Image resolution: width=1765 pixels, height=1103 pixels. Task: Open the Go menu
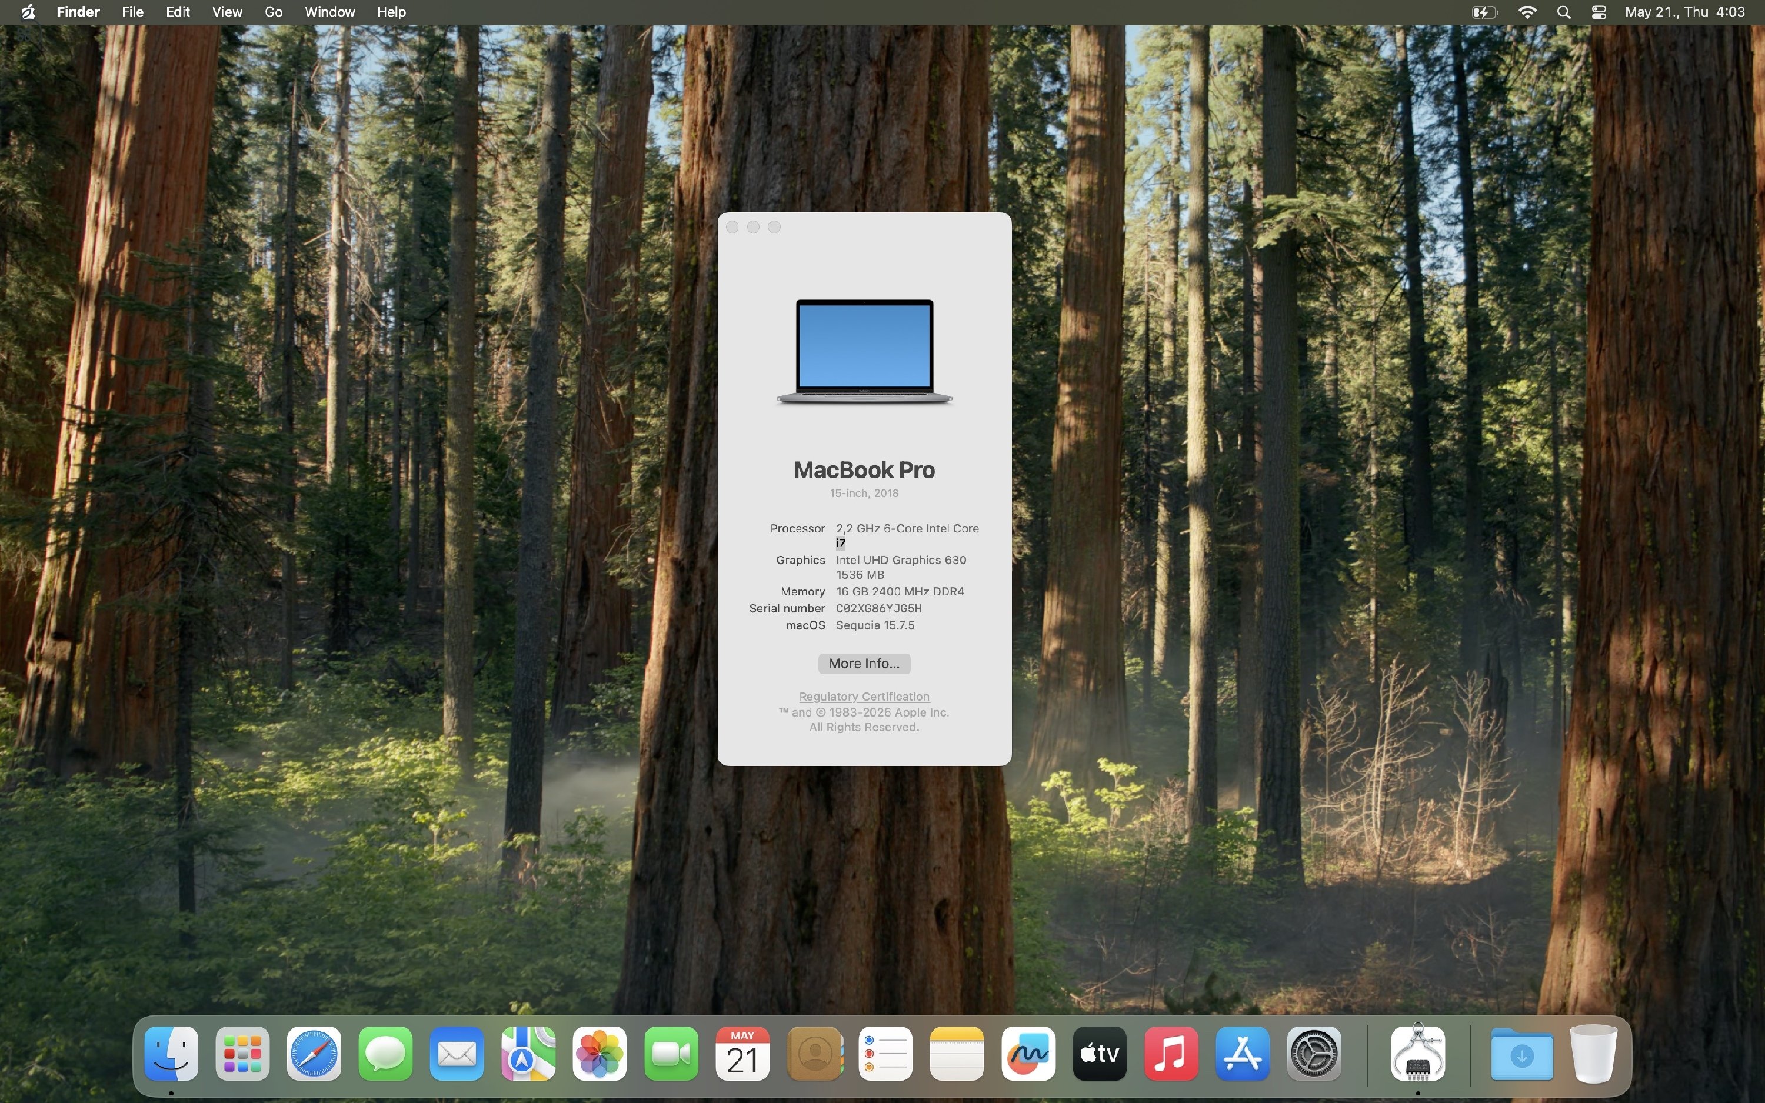click(x=274, y=12)
